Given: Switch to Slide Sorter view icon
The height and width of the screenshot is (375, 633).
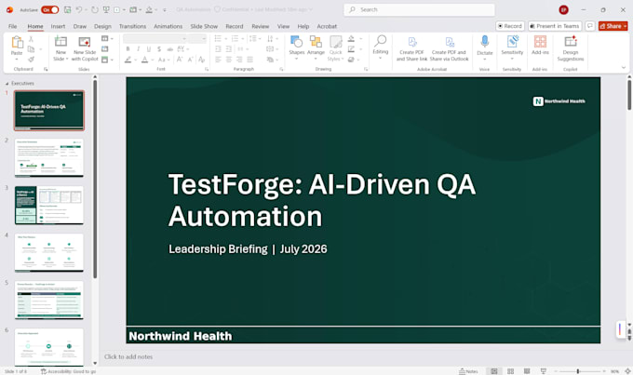Looking at the screenshot, I should point(510,371).
